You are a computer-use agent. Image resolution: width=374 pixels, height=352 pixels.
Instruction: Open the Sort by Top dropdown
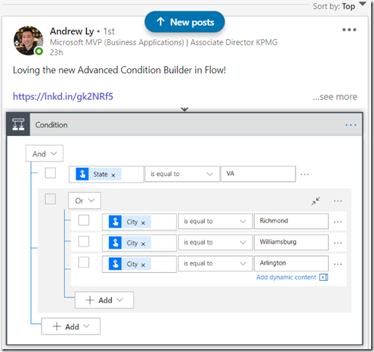tap(339, 6)
